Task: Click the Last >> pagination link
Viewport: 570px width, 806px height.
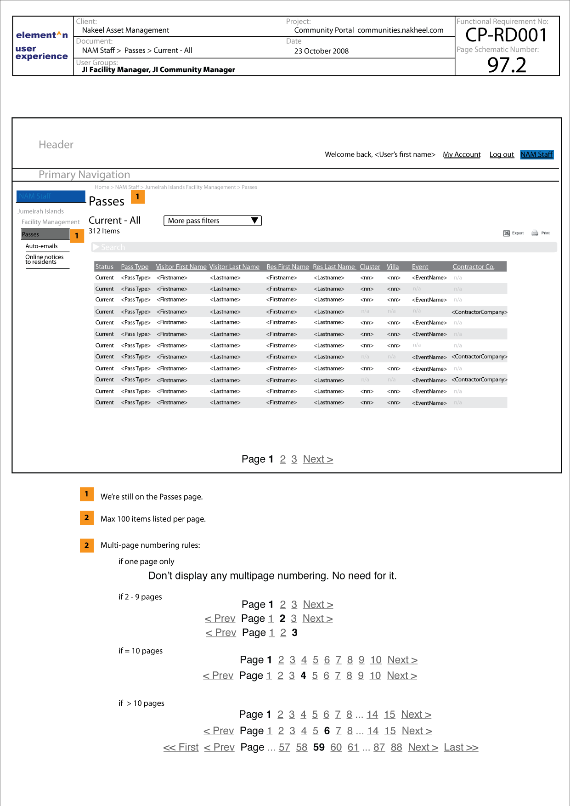Action: 461,747
